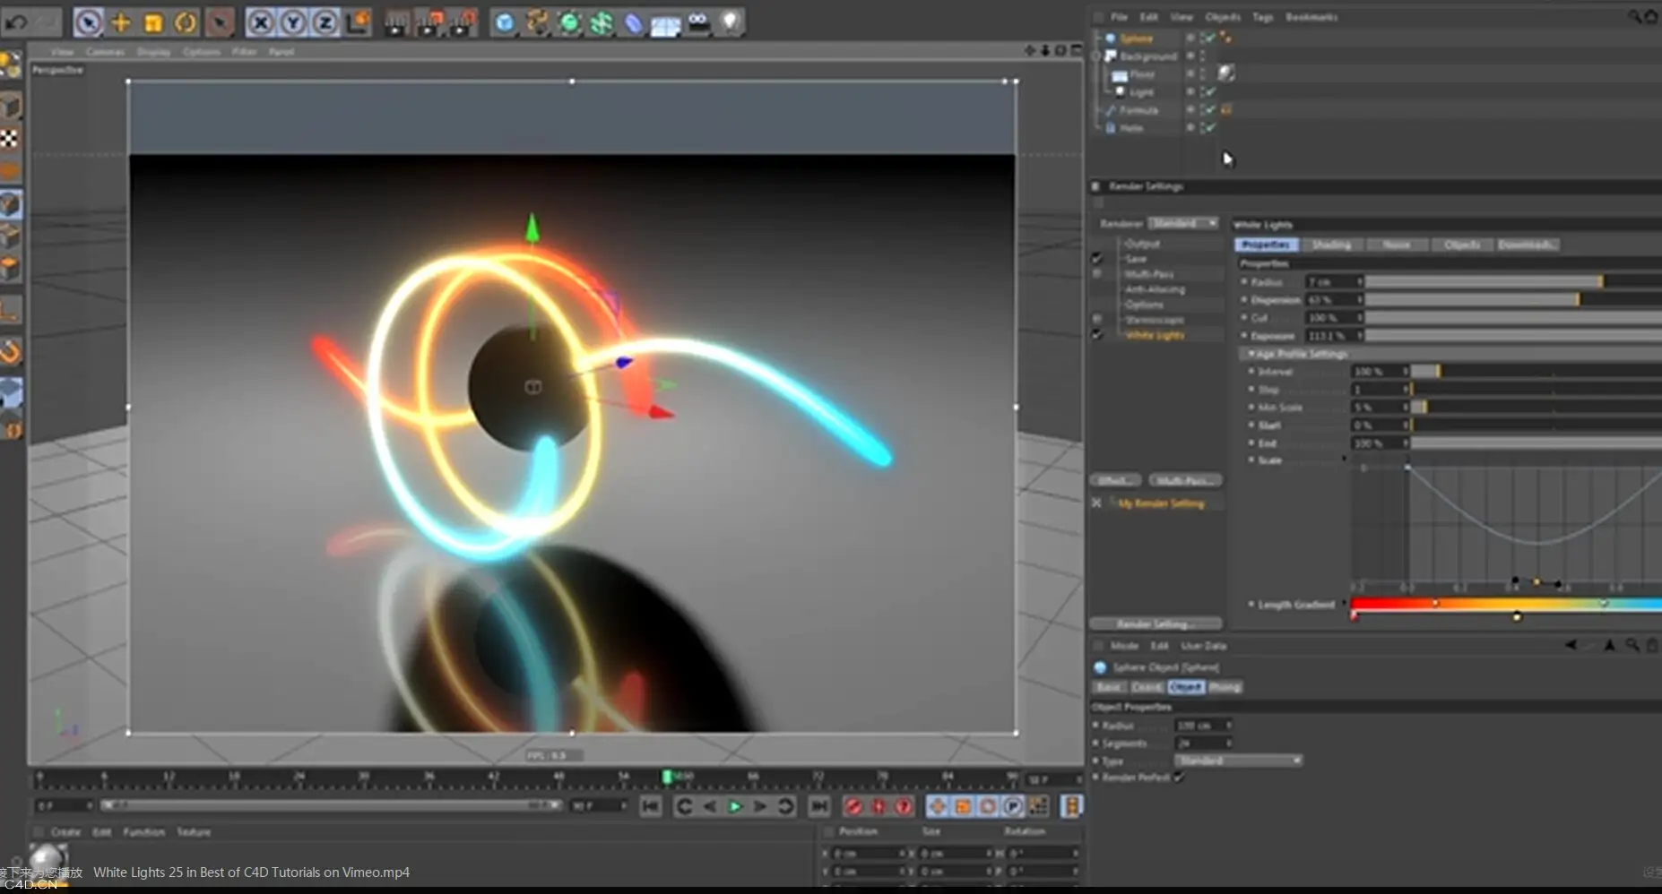Select the Move tool in top toolbar
The width and height of the screenshot is (1662, 894).
point(120,22)
